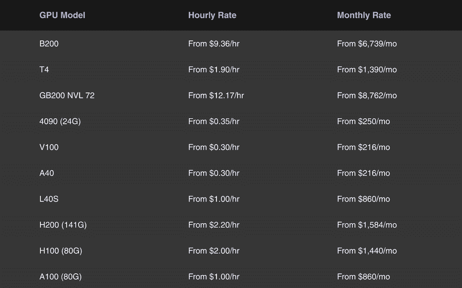Screen dimensions: 462x288
Task: Click the Monthly Rate column header
Action: 364,15
